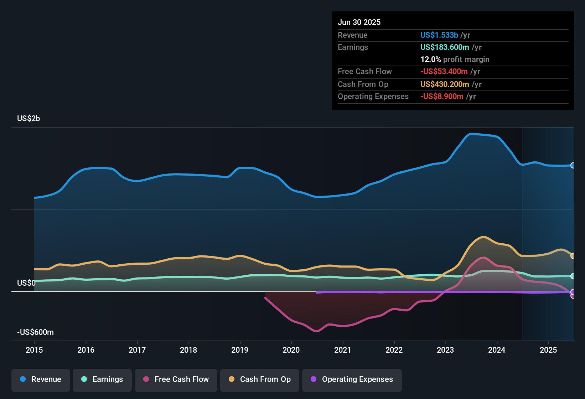Click the 2020 x-axis label
The image size is (585, 399).
(x=291, y=350)
